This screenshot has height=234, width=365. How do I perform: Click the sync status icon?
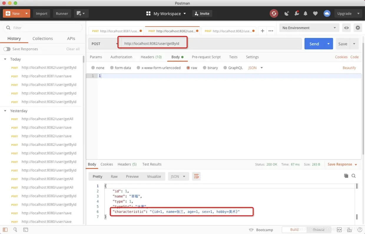click(274, 14)
